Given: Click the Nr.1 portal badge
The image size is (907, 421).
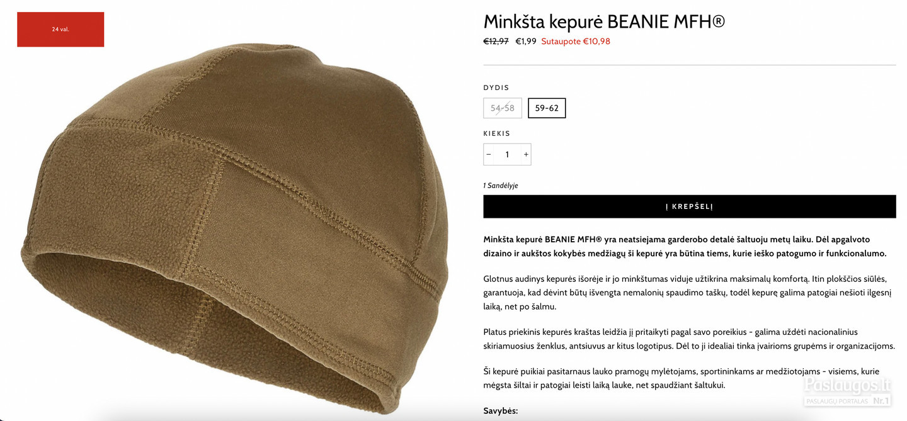Looking at the screenshot, I should pos(881,400).
